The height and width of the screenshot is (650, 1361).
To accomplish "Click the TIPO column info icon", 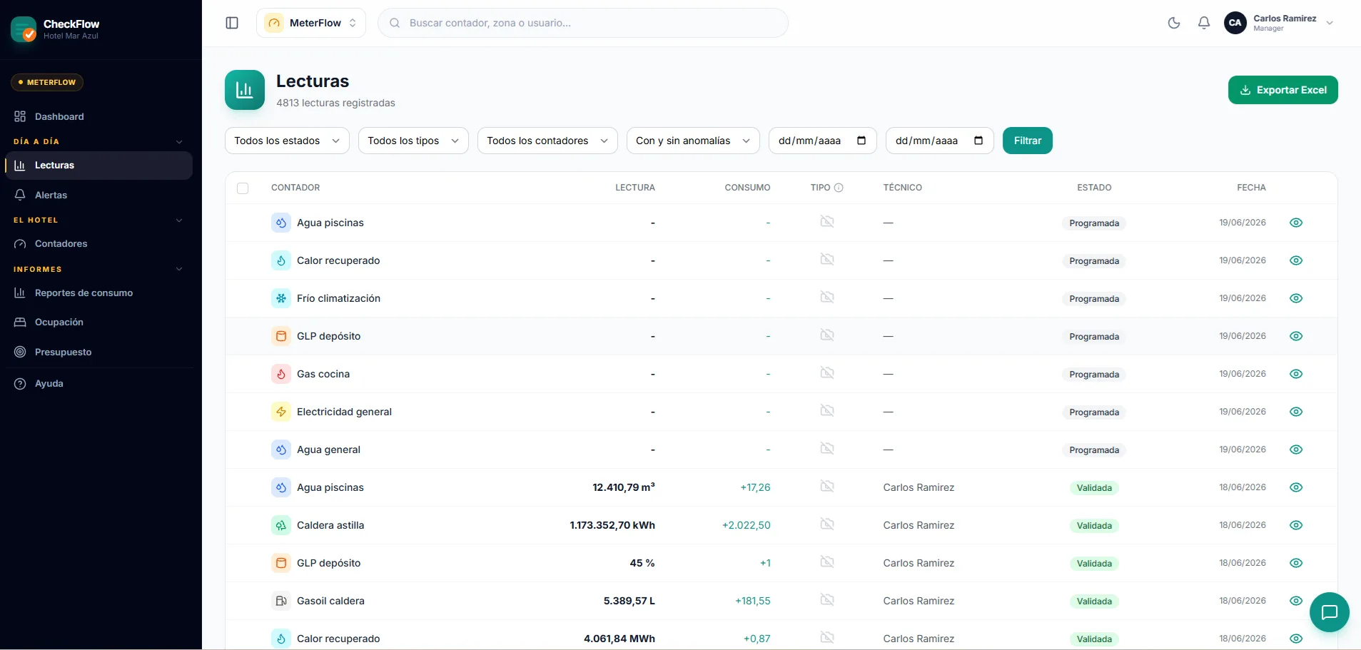I will (839, 188).
